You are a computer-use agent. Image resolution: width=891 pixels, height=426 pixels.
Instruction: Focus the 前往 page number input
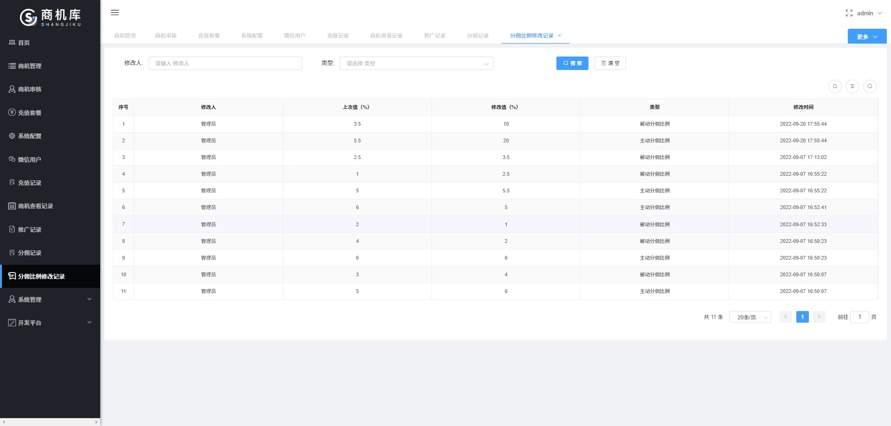pos(859,317)
